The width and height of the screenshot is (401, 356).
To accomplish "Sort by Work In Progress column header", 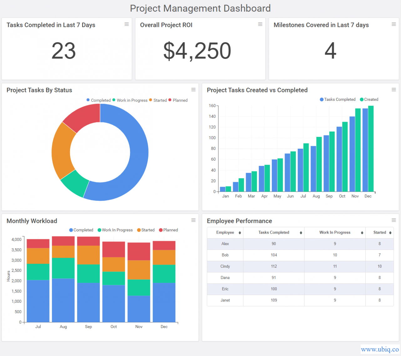I will click(335, 233).
